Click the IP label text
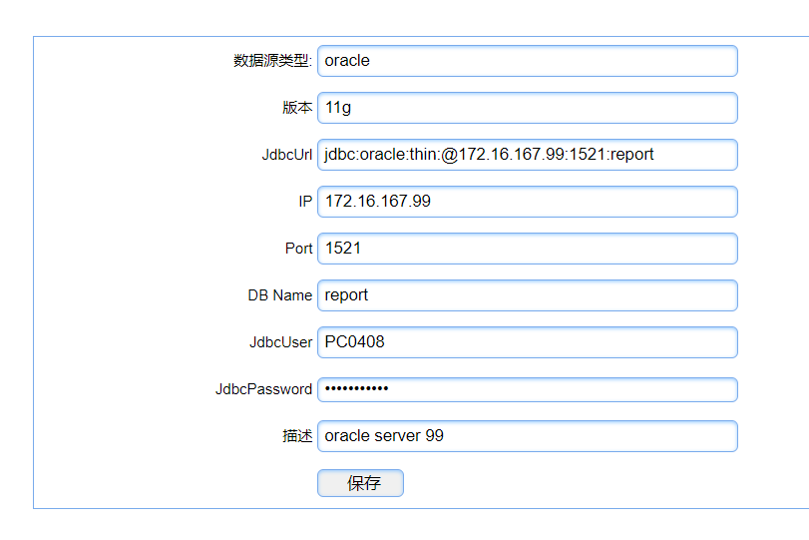 [305, 202]
